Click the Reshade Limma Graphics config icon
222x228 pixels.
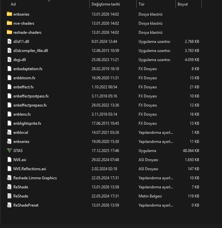9,178
